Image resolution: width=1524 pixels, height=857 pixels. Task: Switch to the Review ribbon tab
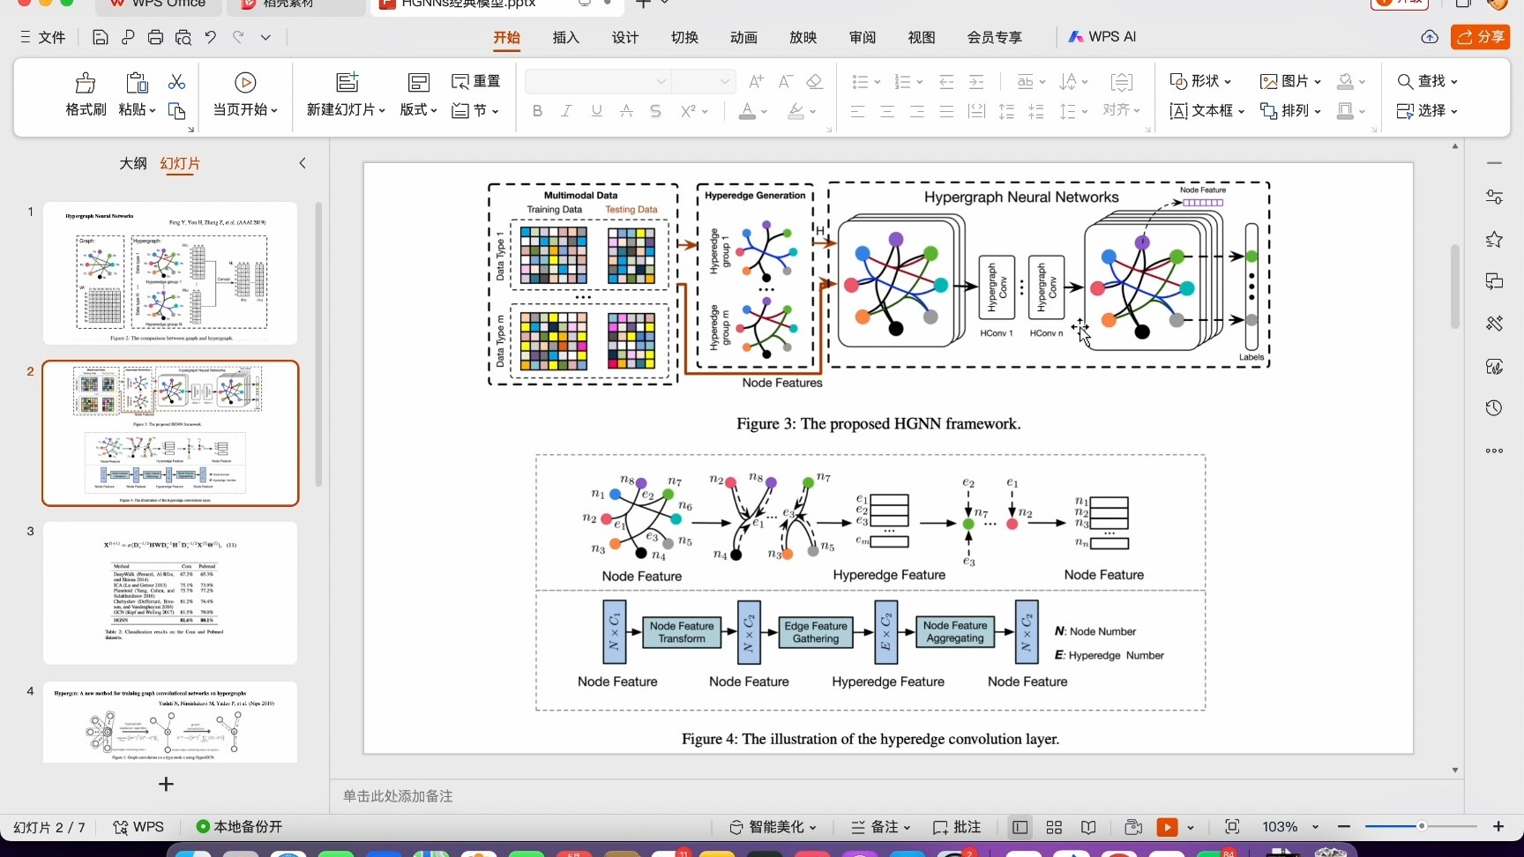pyautogui.click(x=863, y=37)
